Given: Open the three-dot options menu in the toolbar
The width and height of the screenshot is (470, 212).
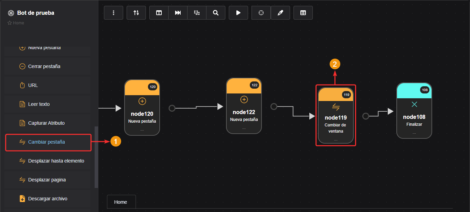Looking at the screenshot, I should [x=114, y=13].
